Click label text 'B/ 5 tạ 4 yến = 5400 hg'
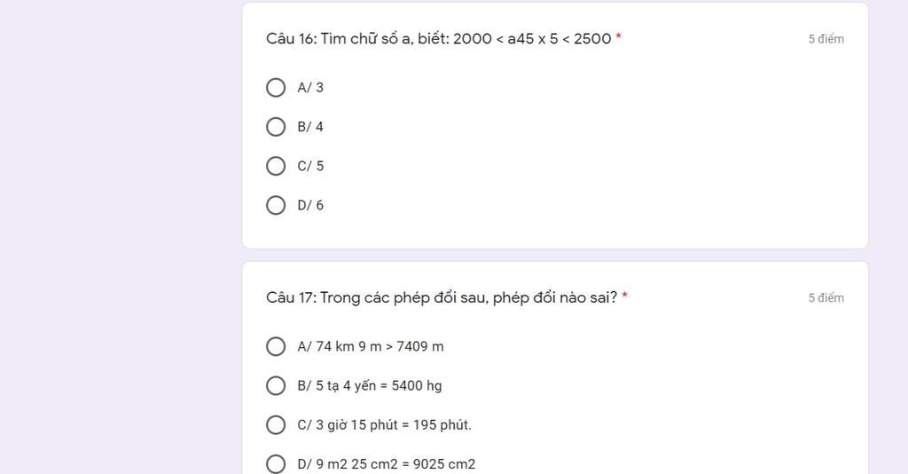Screen dimensions: 908x474 coord(370,386)
